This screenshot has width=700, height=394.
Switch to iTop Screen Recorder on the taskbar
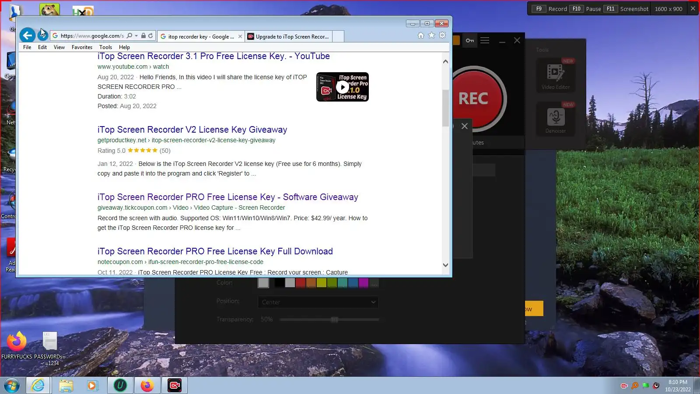(x=175, y=385)
